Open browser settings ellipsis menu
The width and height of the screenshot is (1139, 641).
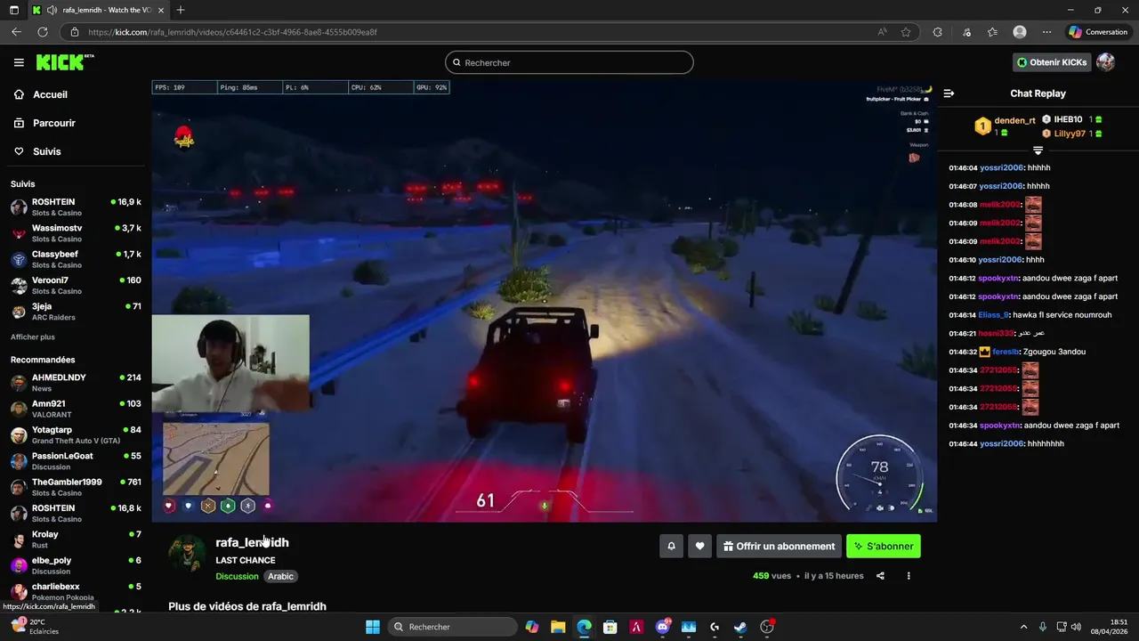pyautogui.click(x=1046, y=32)
